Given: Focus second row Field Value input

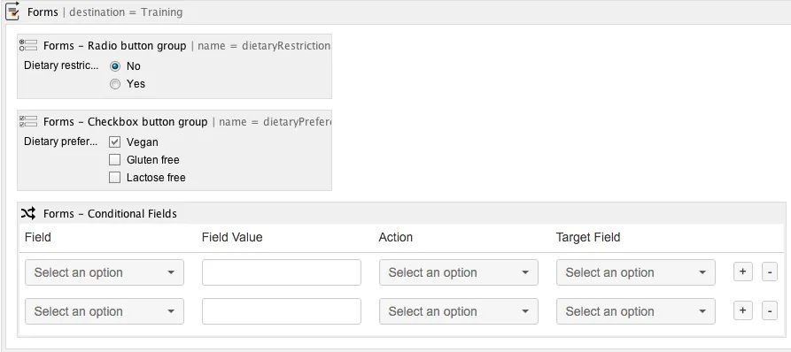Looking at the screenshot, I should [x=282, y=311].
